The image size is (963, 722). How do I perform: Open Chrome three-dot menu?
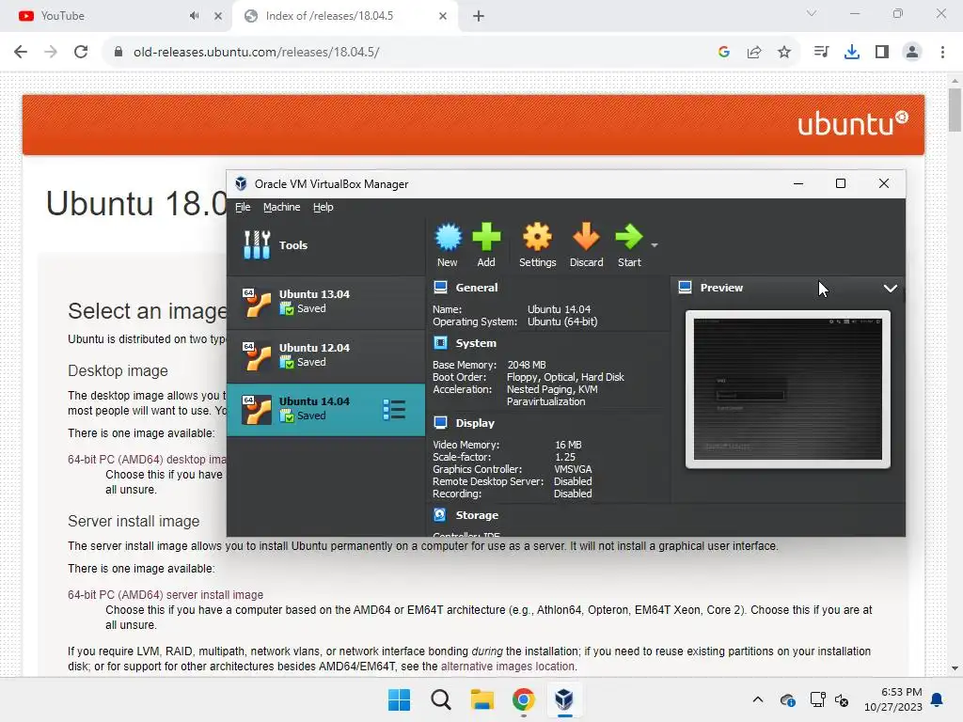click(x=942, y=53)
